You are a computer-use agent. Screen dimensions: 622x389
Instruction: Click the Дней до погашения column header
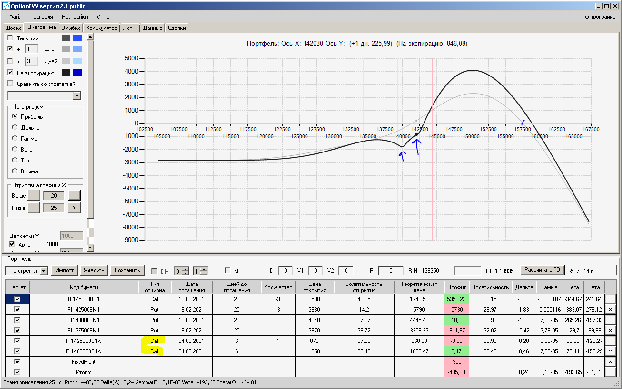(x=237, y=287)
